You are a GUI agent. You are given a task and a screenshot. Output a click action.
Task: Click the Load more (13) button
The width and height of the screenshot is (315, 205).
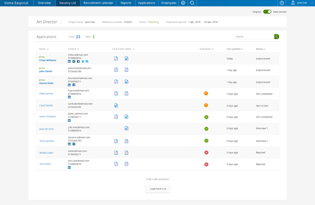[157, 189]
